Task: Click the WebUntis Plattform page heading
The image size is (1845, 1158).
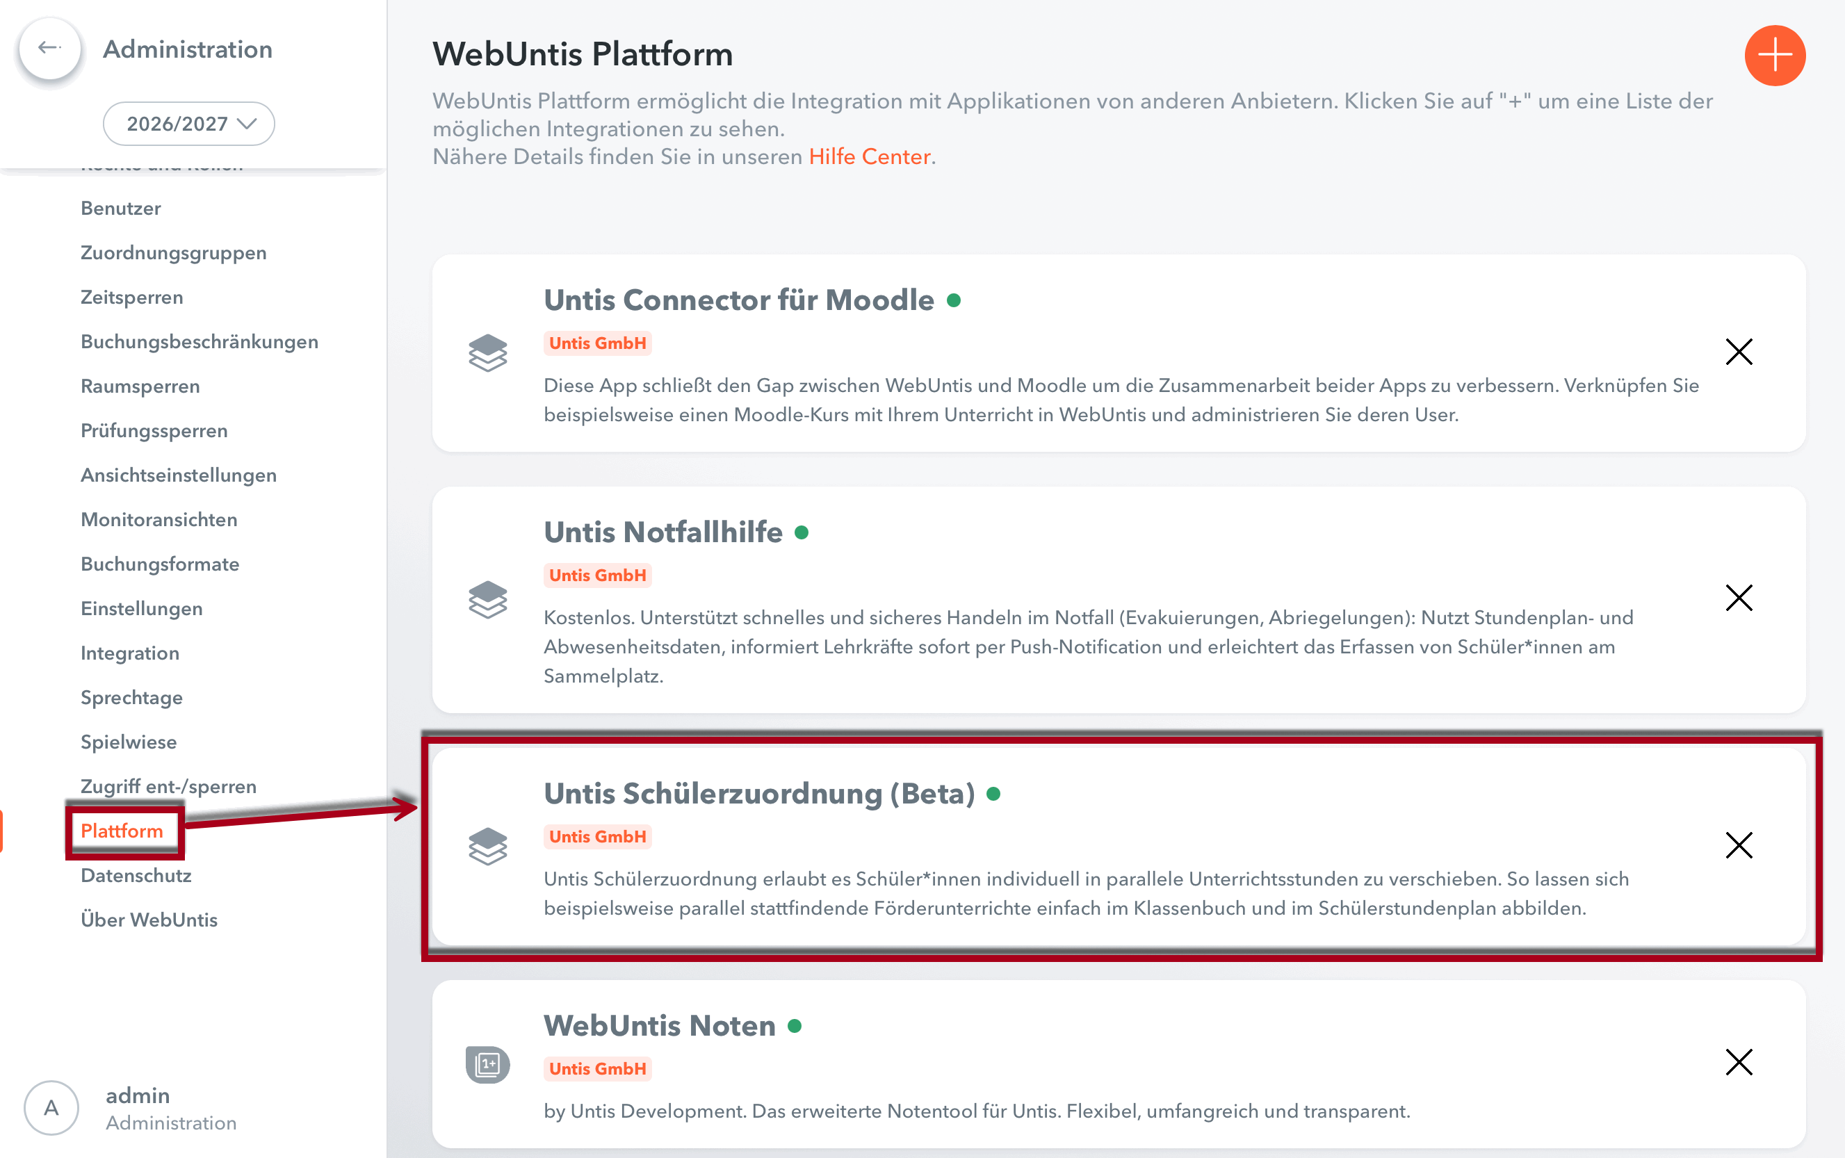Action: point(583,54)
